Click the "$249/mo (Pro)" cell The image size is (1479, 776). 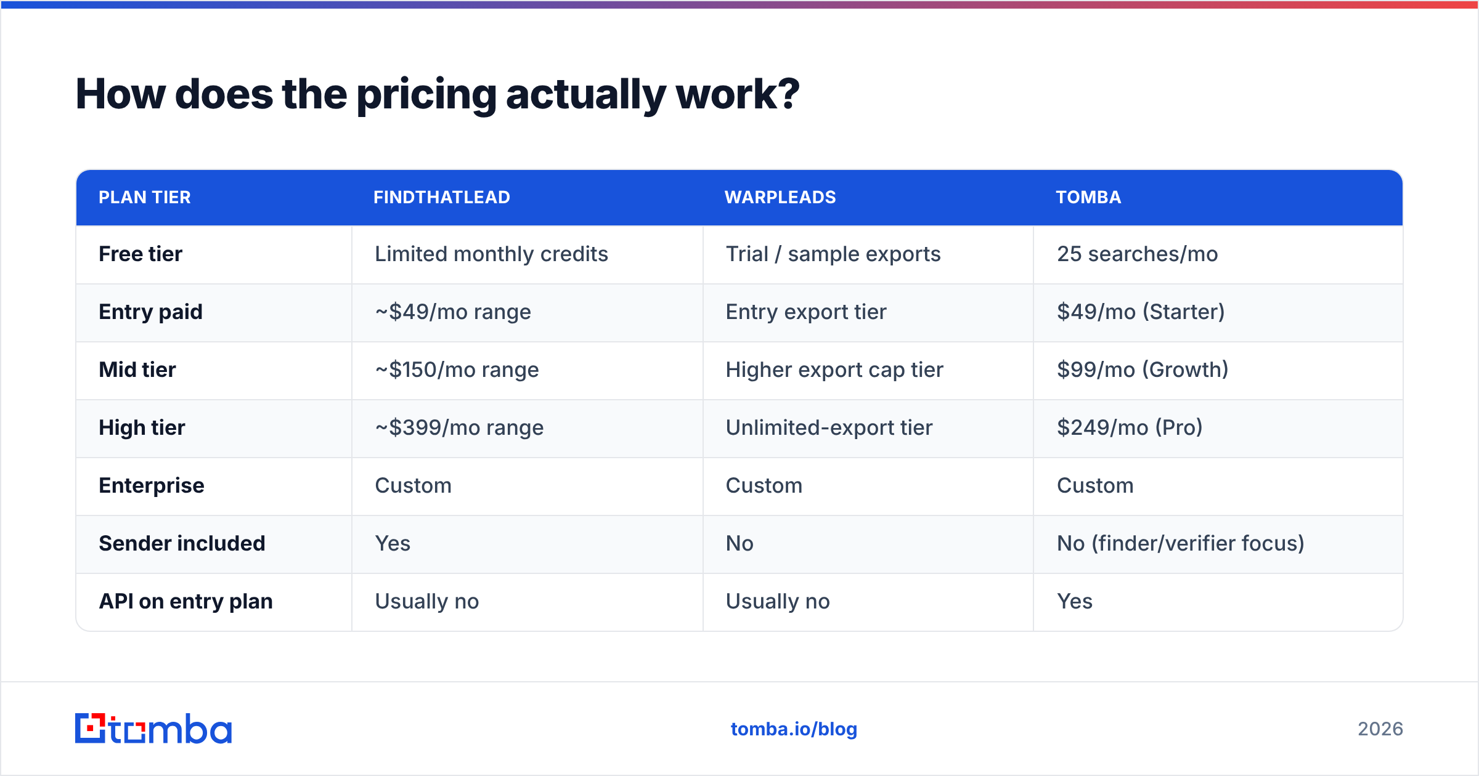tap(1130, 427)
